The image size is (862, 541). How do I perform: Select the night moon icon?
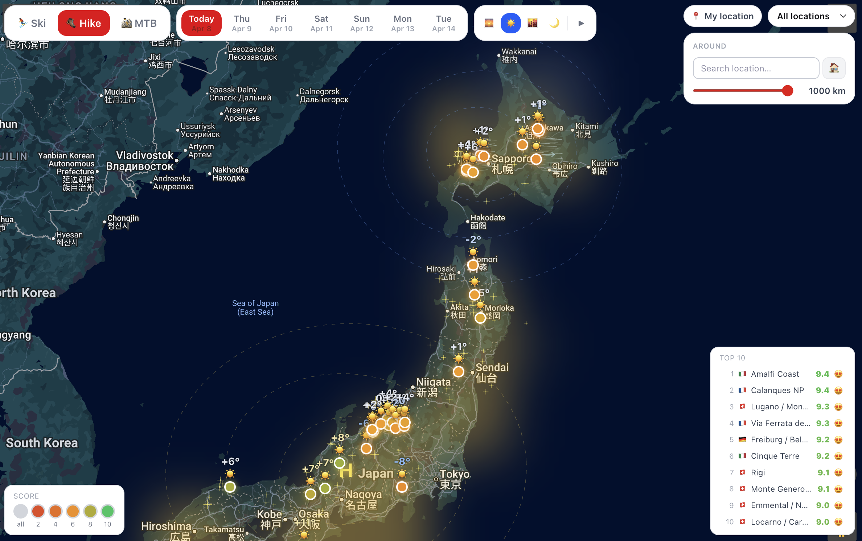(x=554, y=23)
